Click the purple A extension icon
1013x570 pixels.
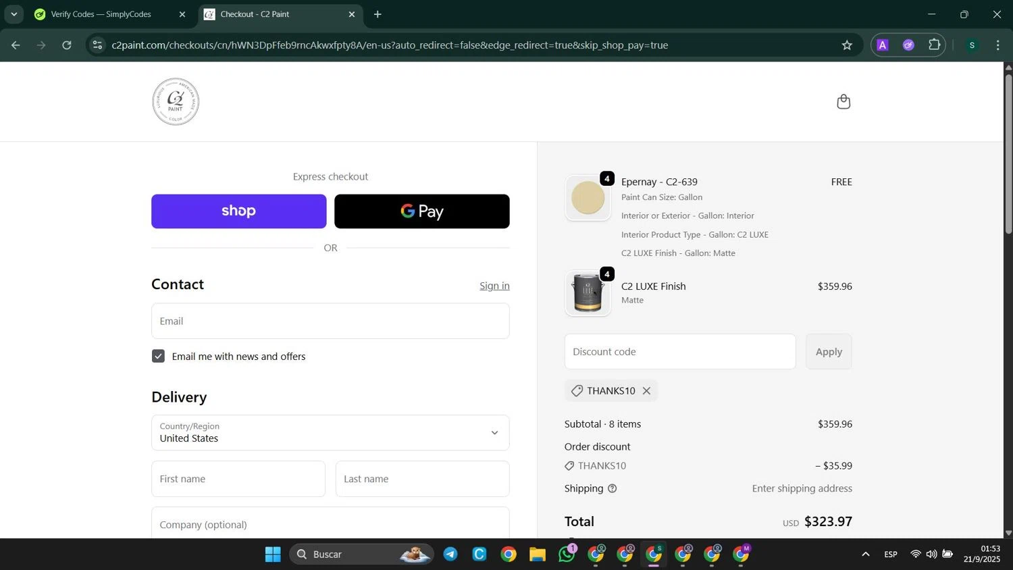click(x=883, y=45)
